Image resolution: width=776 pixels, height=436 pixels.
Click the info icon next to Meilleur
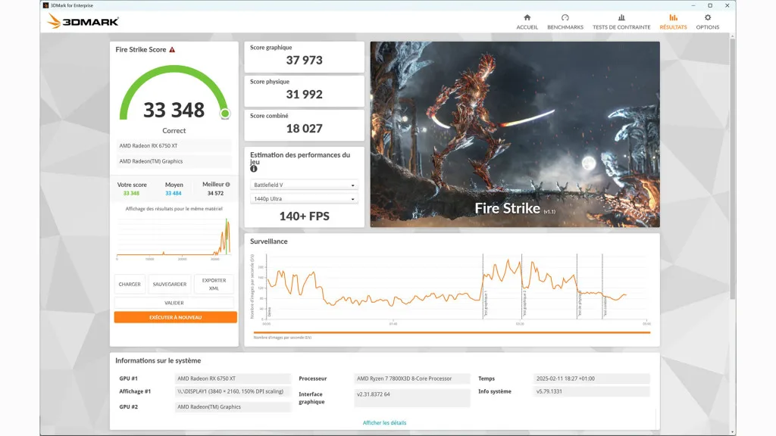click(x=227, y=182)
